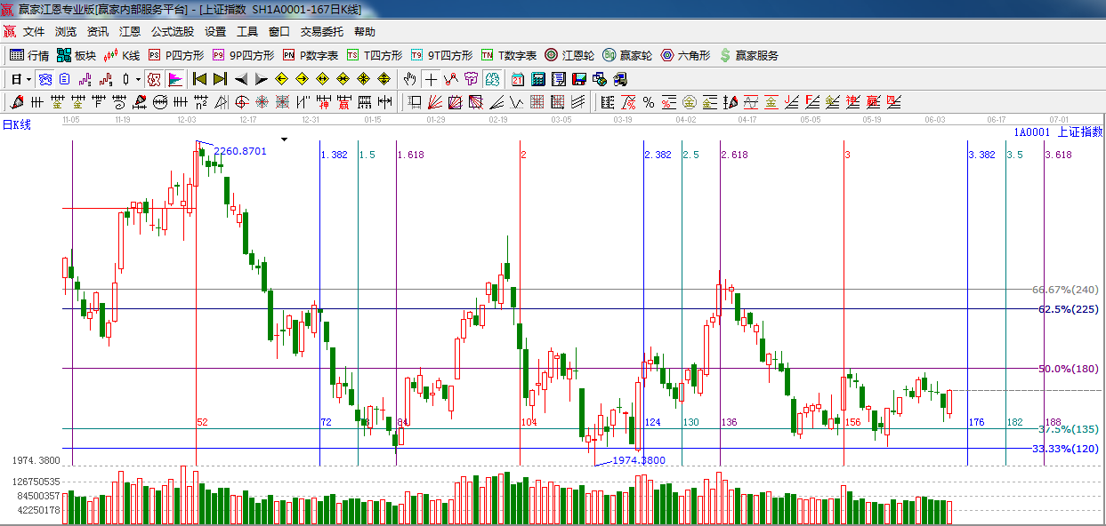
Task: Click the small black triangle above the chart
Action: [x=284, y=139]
